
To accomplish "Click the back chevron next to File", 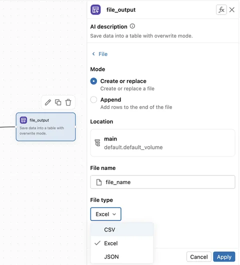I will pyautogui.click(x=93, y=53).
